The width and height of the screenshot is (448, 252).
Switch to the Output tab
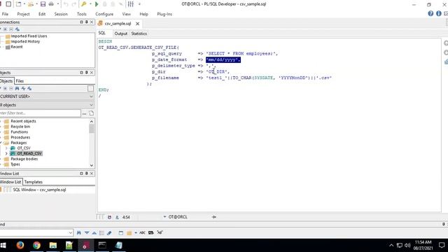(121, 34)
